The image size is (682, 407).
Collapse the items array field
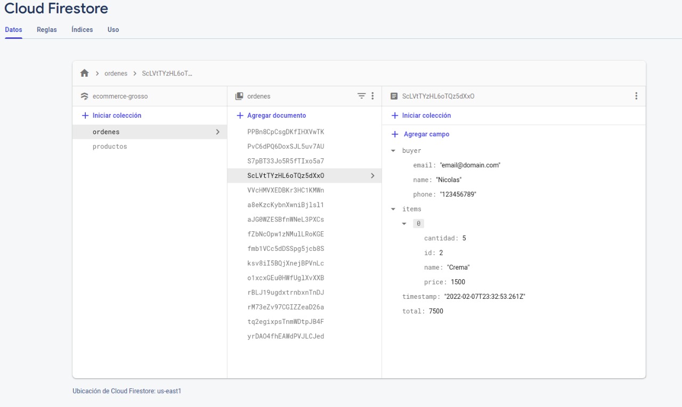pos(393,209)
